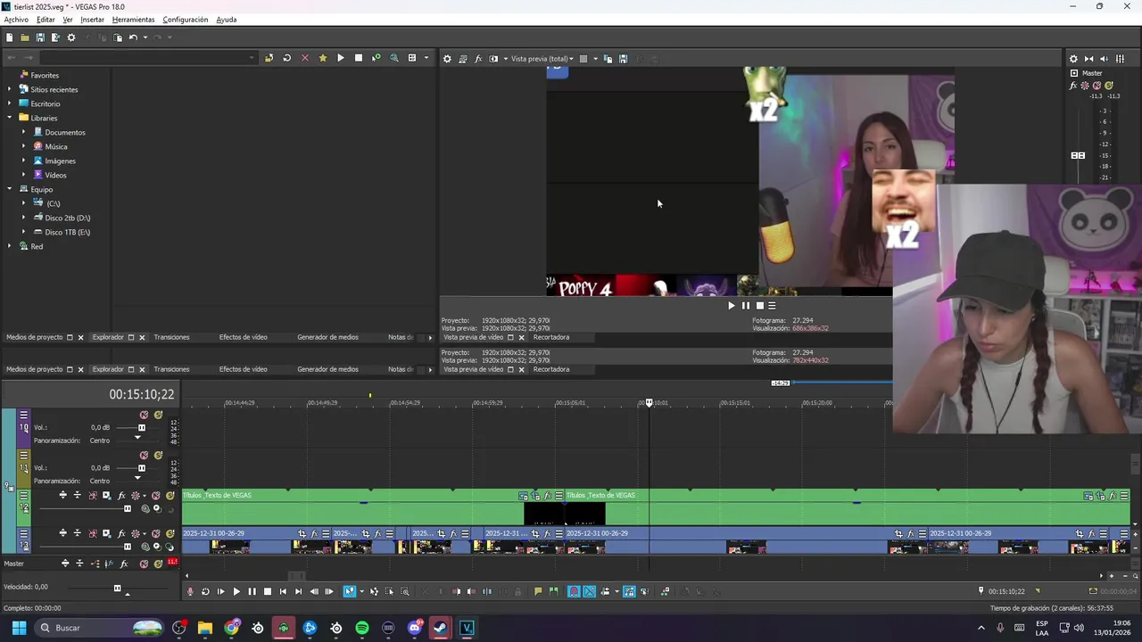This screenshot has width=1142, height=642.
Task: Open upper Generador de medios tab
Action: (327, 337)
